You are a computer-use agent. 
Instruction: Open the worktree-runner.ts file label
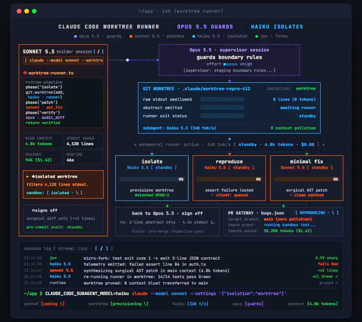pyautogui.click(x=51, y=73)
